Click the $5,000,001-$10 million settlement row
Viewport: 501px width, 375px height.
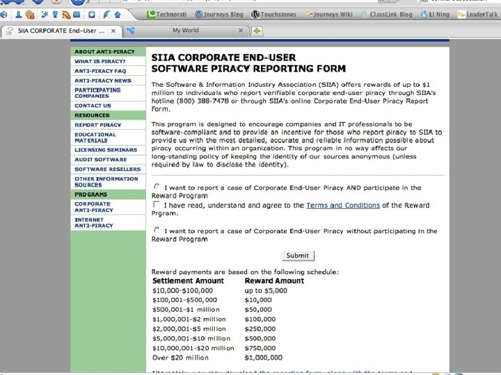[x=191, y=338]
